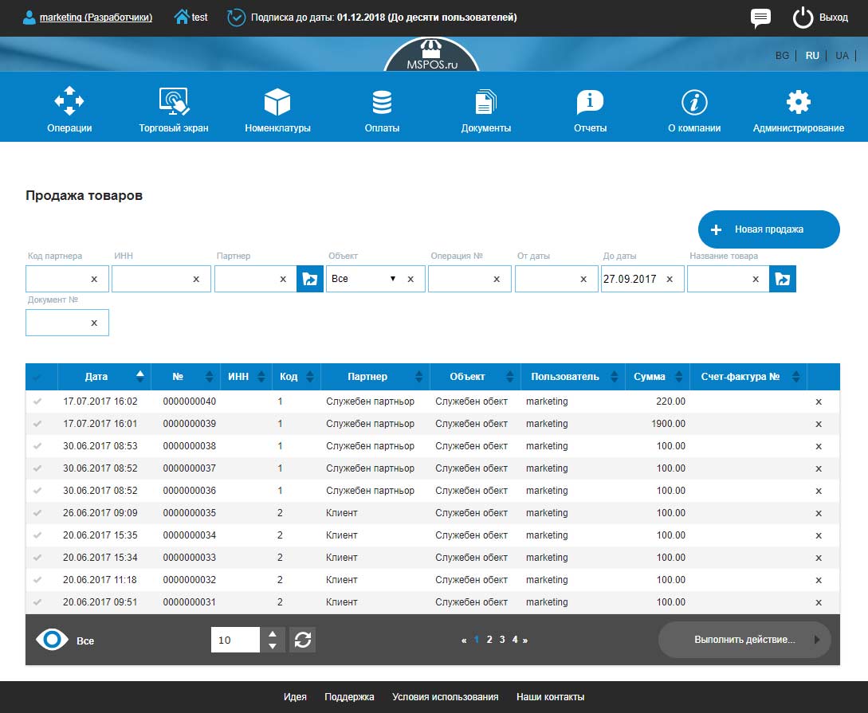This screenshot has width=868, height=713.
Task: Switch language to UA
Action: 842,55
